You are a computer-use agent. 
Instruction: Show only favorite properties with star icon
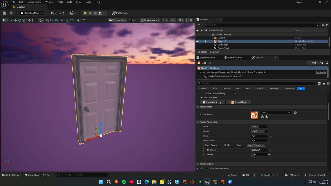[x=324, y=83]
